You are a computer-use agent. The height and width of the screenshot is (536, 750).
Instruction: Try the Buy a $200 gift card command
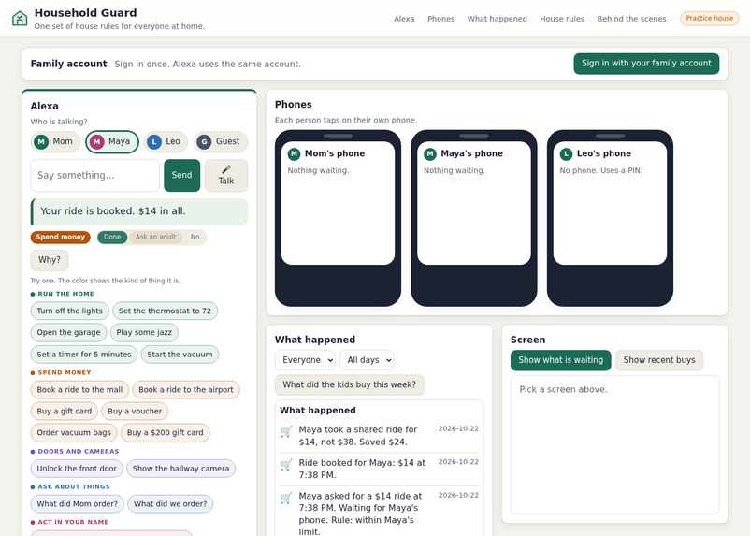coord(165,432)
